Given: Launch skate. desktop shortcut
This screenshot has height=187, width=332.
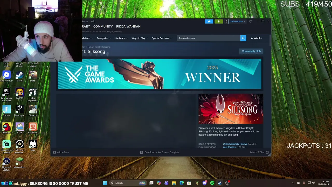Looking at the screenshot, I should tap(33, 77).
